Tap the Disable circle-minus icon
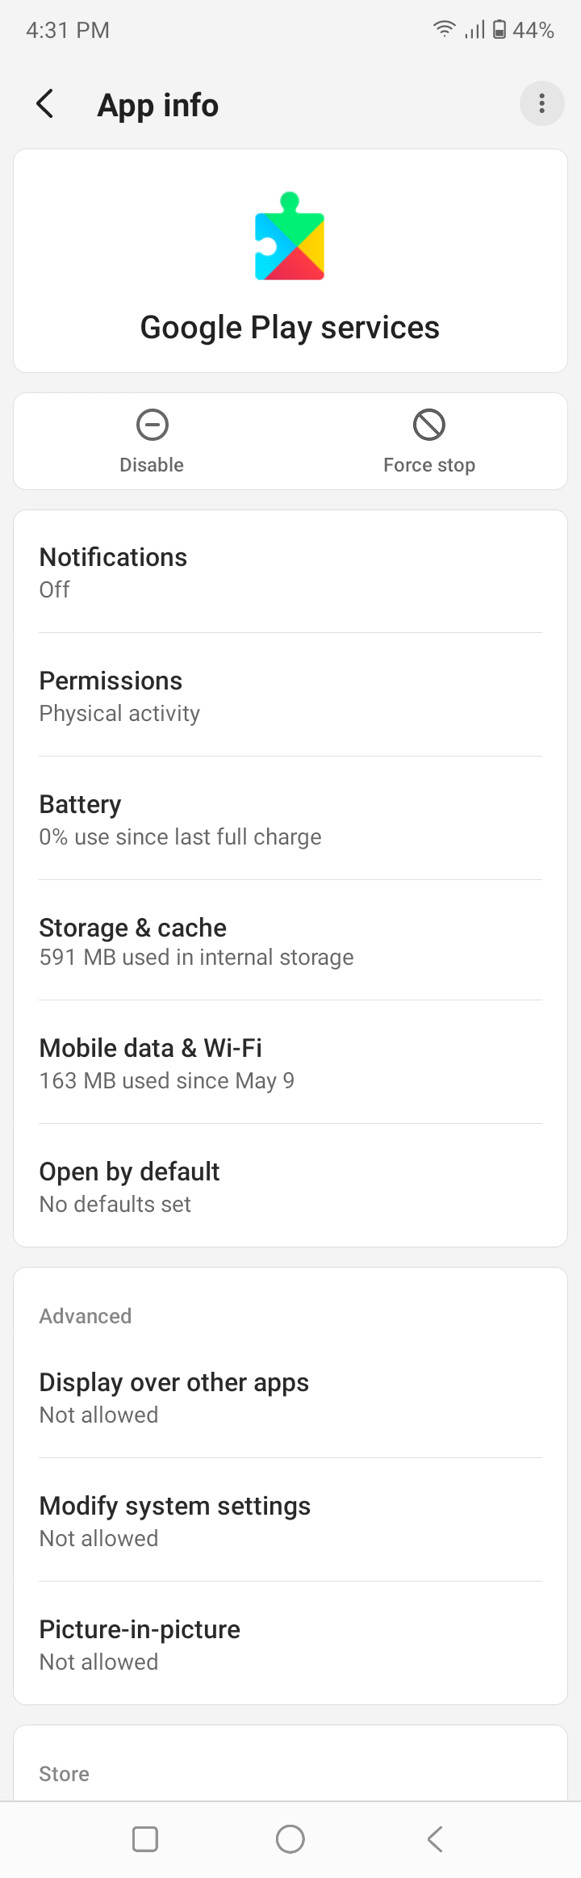Image resolution: width=581 pixels, height=1878 pixels. click(152, 425)
